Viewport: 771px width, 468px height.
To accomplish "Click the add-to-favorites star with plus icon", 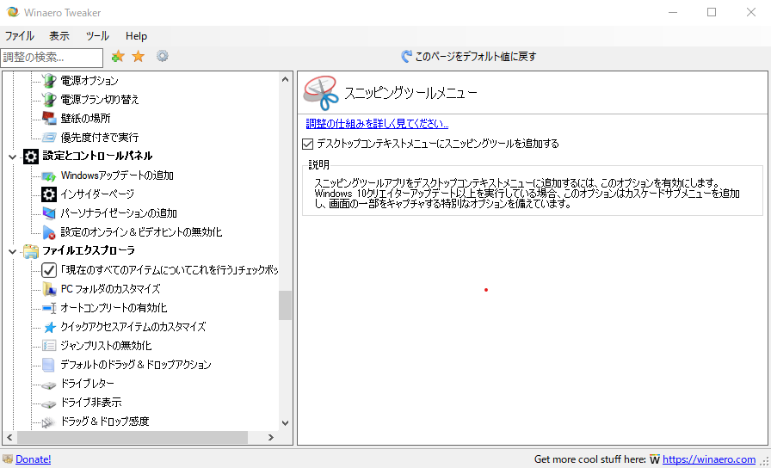I will 118,57.
